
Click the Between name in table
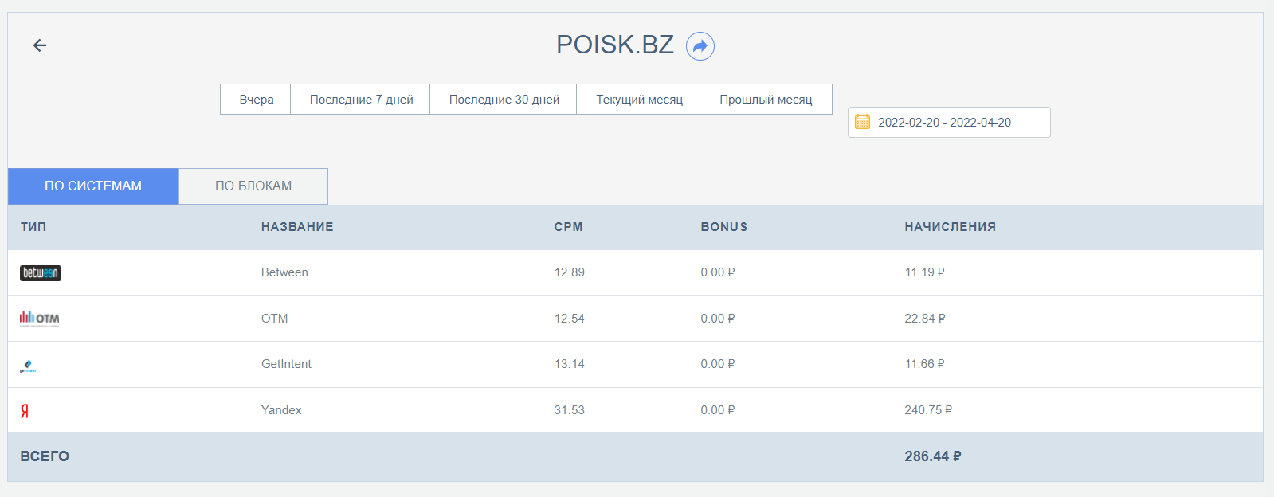click(284, 272)
